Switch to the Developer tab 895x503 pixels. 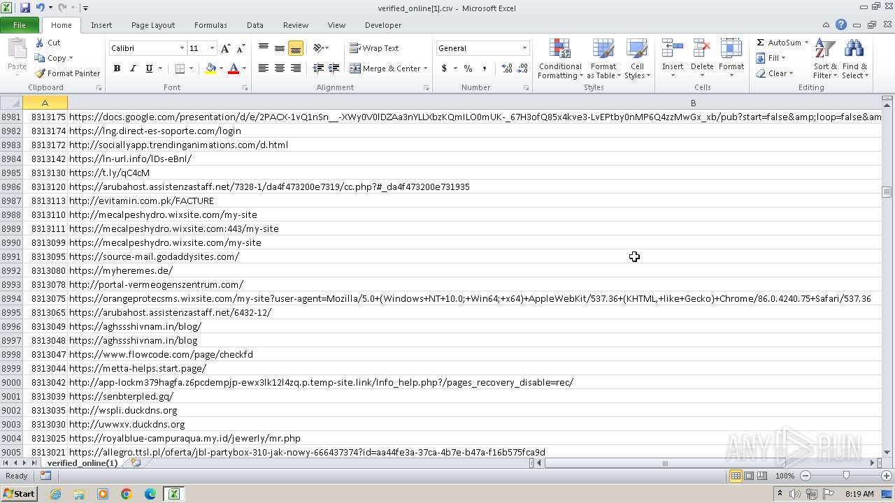coord(383,25)
